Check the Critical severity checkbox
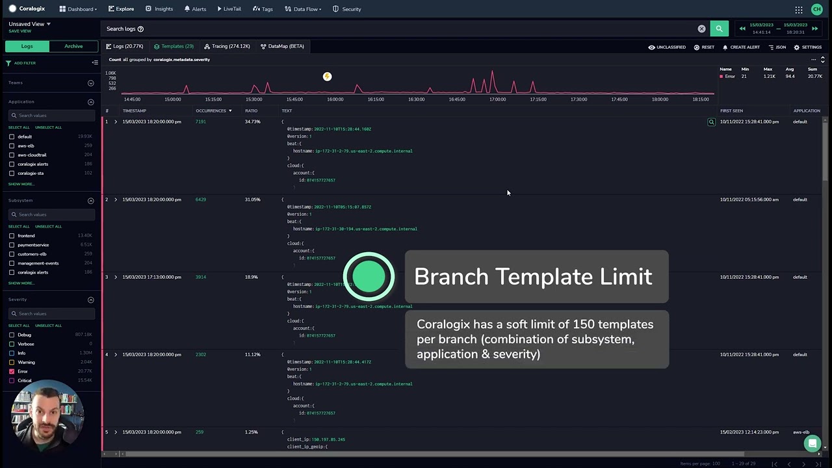This screenshot has height=468, width=832. point(12,380)
